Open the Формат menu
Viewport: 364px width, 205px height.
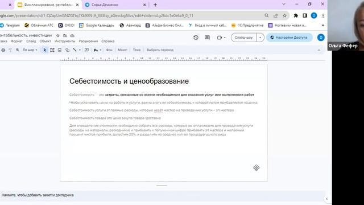click(16, 41)
